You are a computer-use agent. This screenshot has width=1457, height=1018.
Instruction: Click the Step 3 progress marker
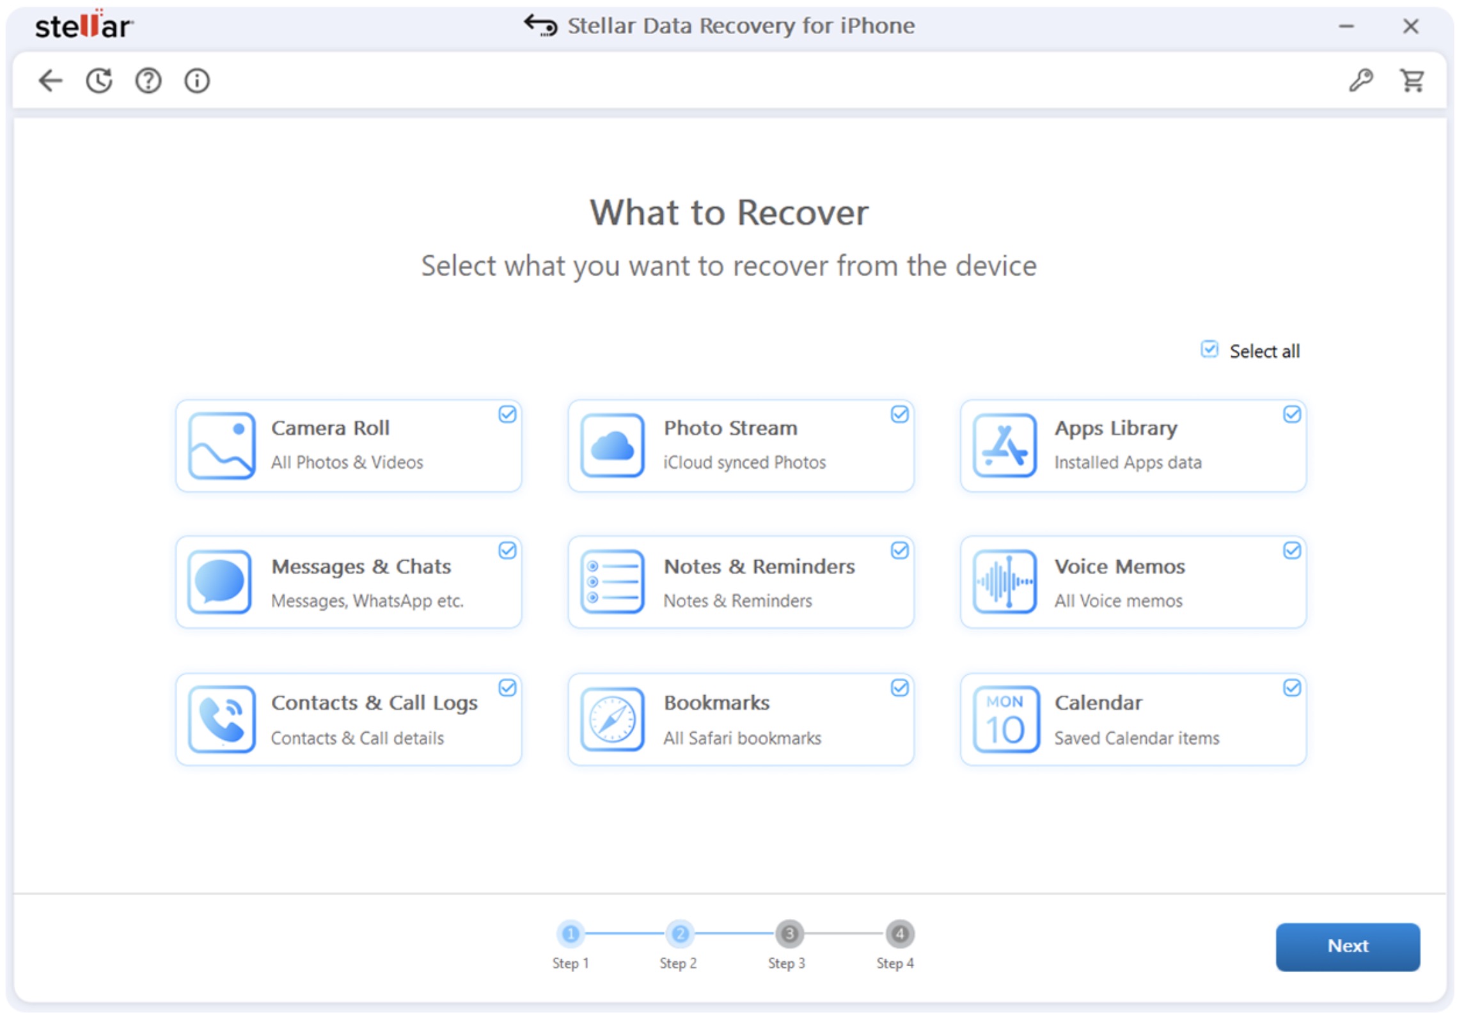pos(789,934)
